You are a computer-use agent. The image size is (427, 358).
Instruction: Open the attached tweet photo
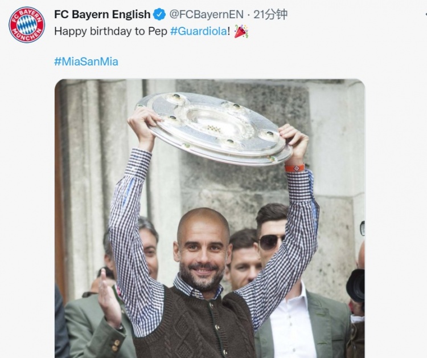[x=210, y=218]
